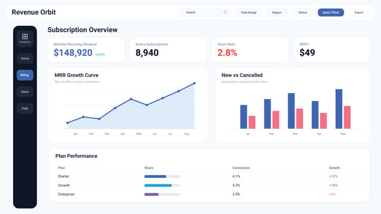Select the Active Subscriptions card

click(x=168, y=50)
